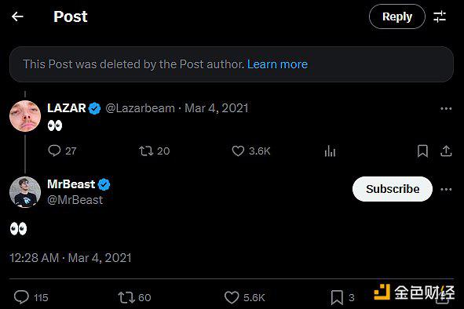Open Learn more link about deleted post
This screenshot has height=309, width=464.
click(x=277, y=64)
